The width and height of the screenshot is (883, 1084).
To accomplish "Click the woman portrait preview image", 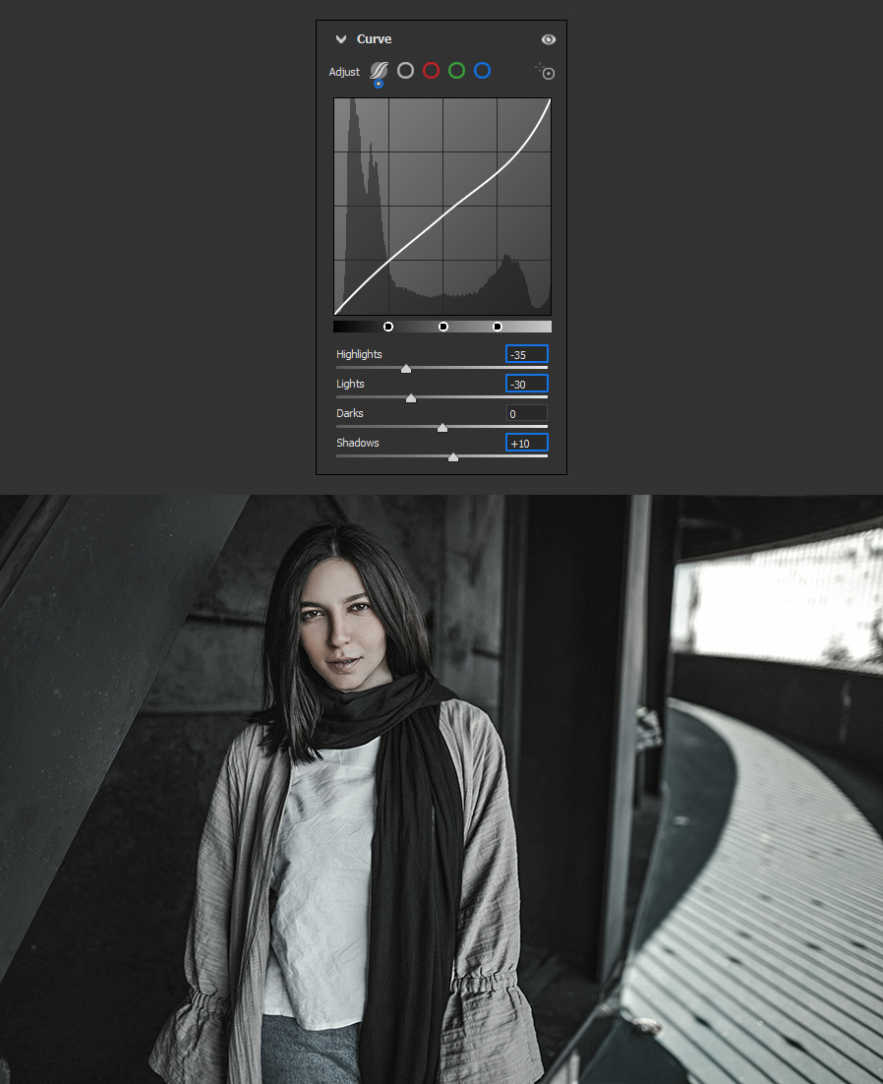I will tap(441, 790).
